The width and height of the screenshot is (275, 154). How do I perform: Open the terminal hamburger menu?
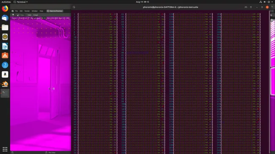click(251, 7)
